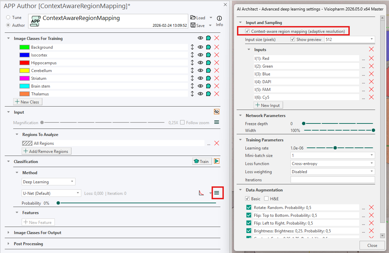Open the Loss function Cross-entropy dropdown
The height and width of the screenshot is (253, 389).
pos(332,164)
